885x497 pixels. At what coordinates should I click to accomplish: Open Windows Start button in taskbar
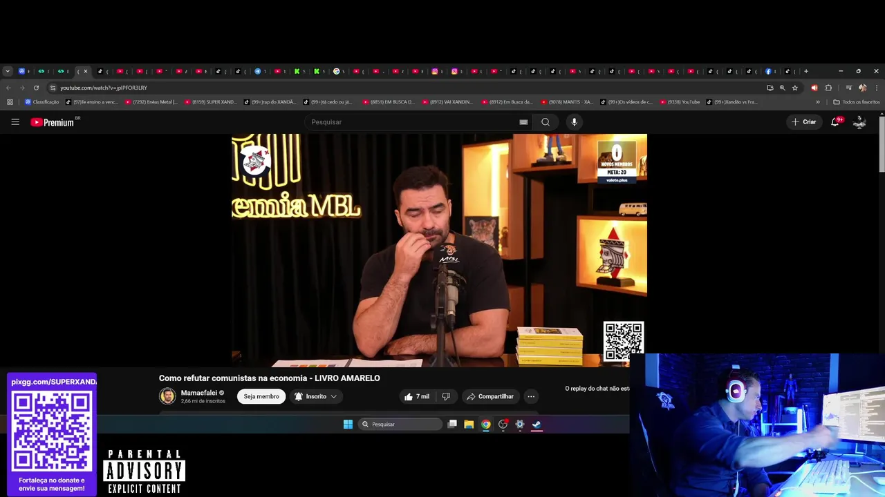[x=348, y=425]
